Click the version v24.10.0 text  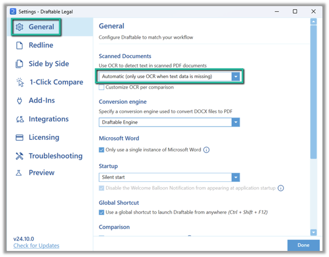(x=24, y=239)
